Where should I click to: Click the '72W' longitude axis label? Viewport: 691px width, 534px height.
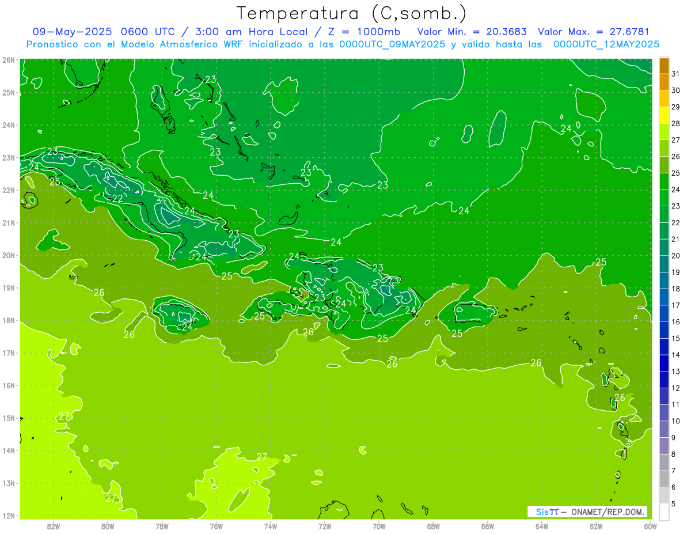tap(325, 526)
